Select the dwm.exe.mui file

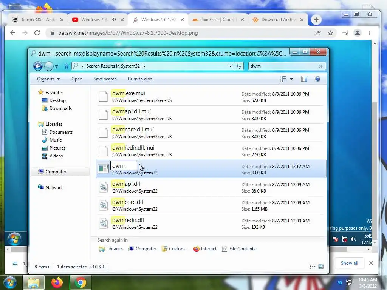click(x=211, y=97)
